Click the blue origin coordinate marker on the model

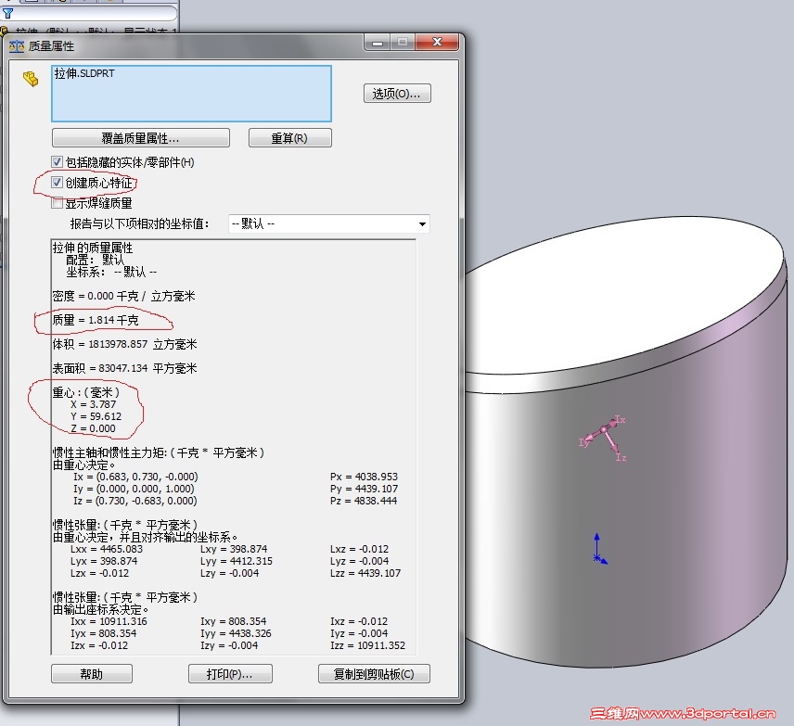click(598, 558)
